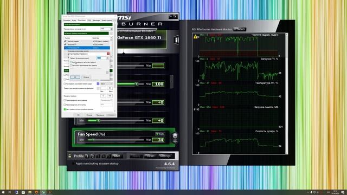Image resolution: width=347 pixels, height=195 pixels.
Task: Toggle override graph name checkbox
Action: 65,100
